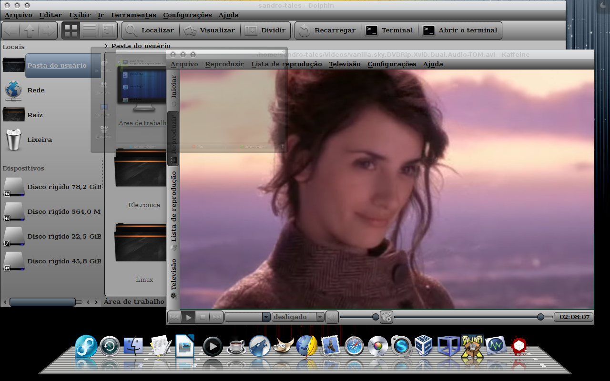Click Pasta do usuário breadcrumb arrow

click(107, 46)
